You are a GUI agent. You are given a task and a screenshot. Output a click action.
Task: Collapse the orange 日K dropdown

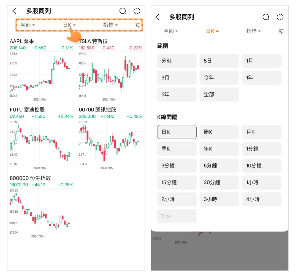(212, 31)
